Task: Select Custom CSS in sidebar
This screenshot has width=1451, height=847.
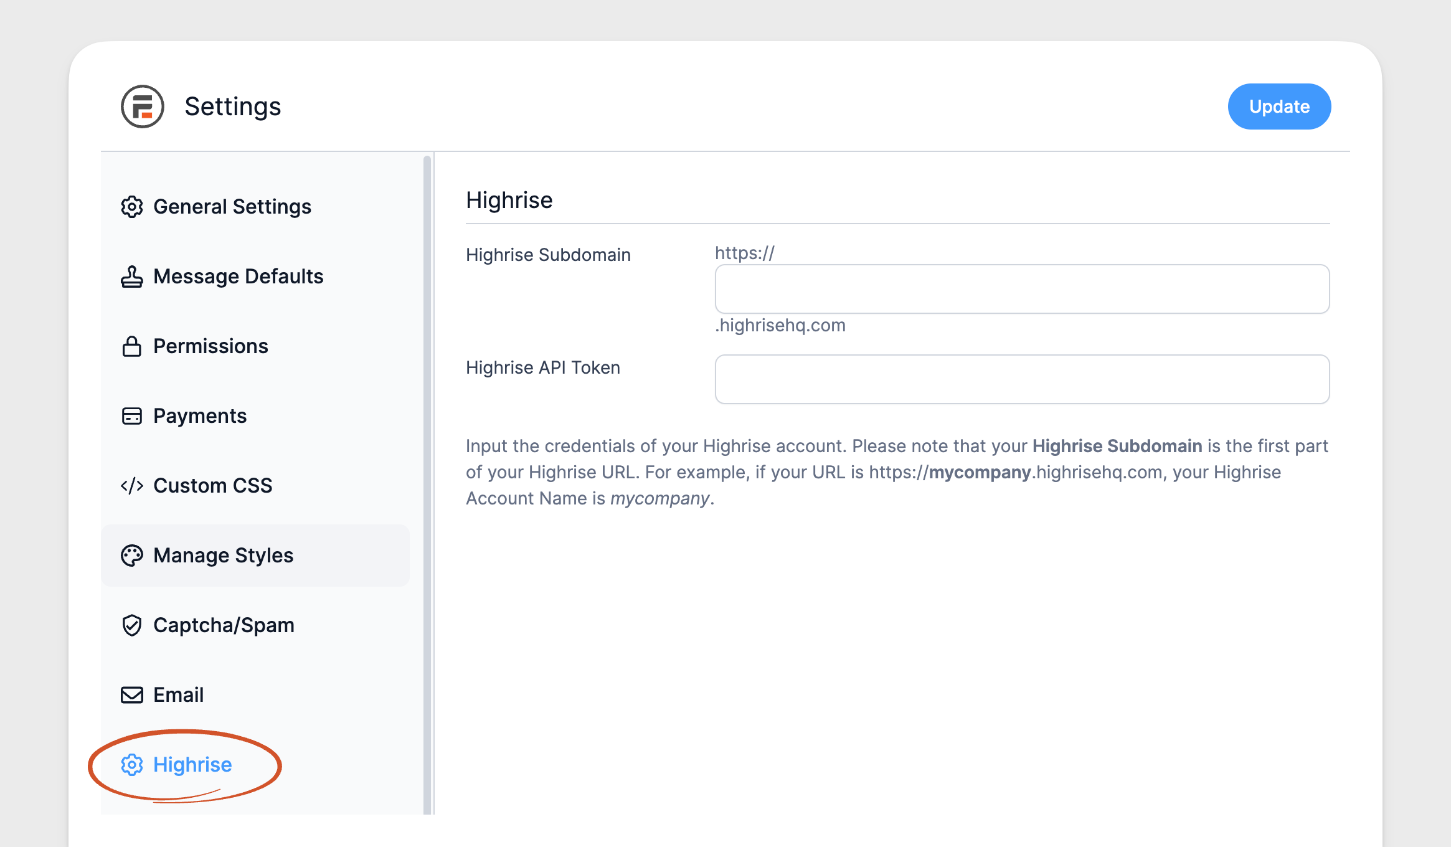Action: [x=255, y=486]
